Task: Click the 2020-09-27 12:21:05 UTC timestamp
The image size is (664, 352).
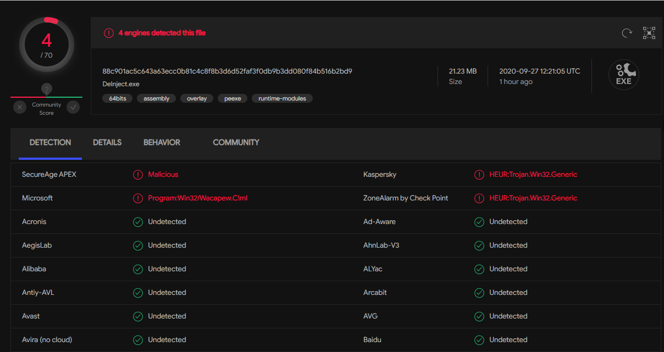Action: pos(540,71)
